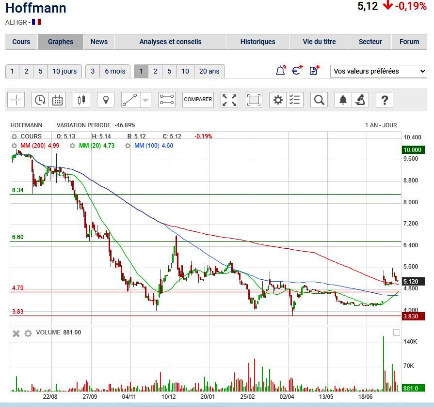The image size is (434, 407).
Task: Switch to the Graphes tab
Action: point(61,42)
